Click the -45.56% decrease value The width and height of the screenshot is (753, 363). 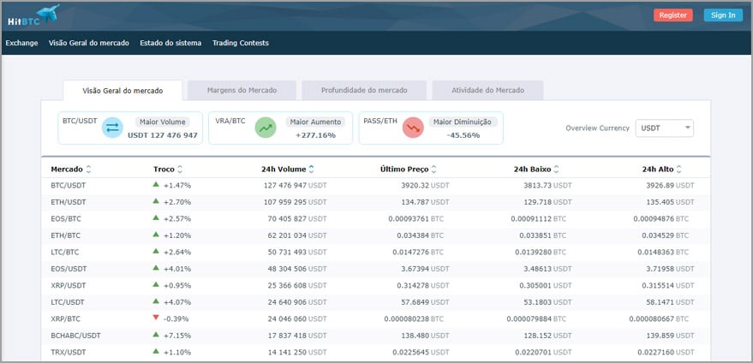tap(463, 135)
